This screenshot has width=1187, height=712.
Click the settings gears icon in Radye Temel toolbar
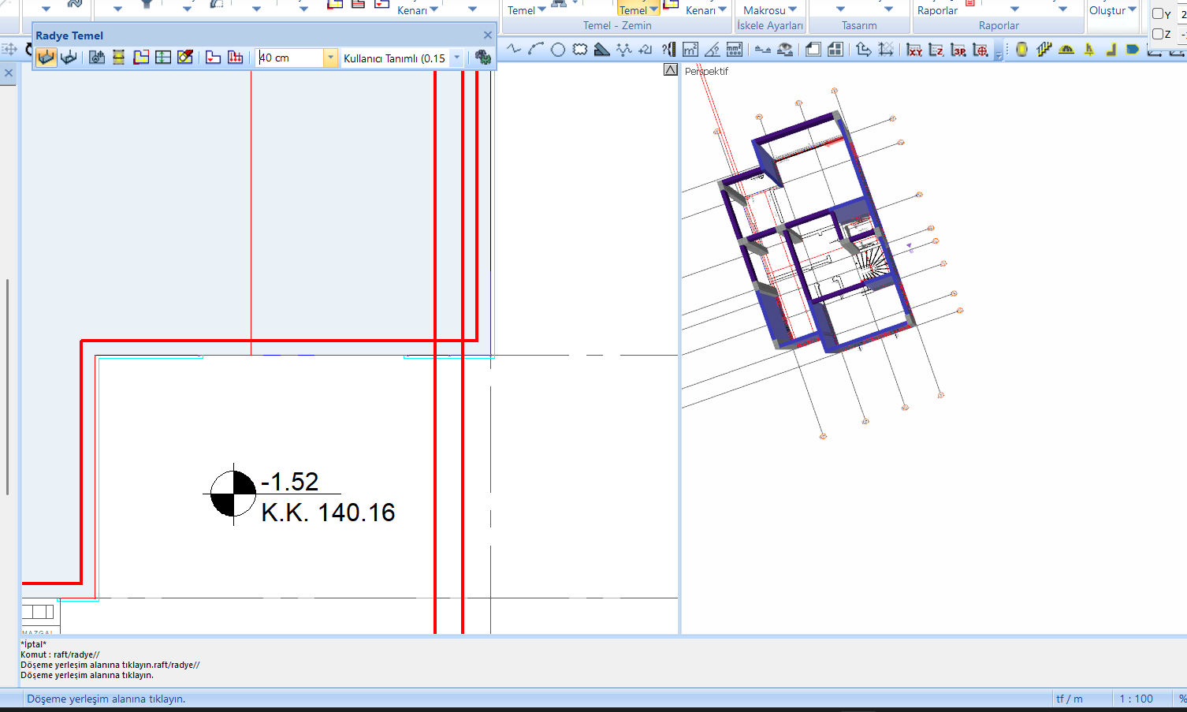[x=482, y=58]
